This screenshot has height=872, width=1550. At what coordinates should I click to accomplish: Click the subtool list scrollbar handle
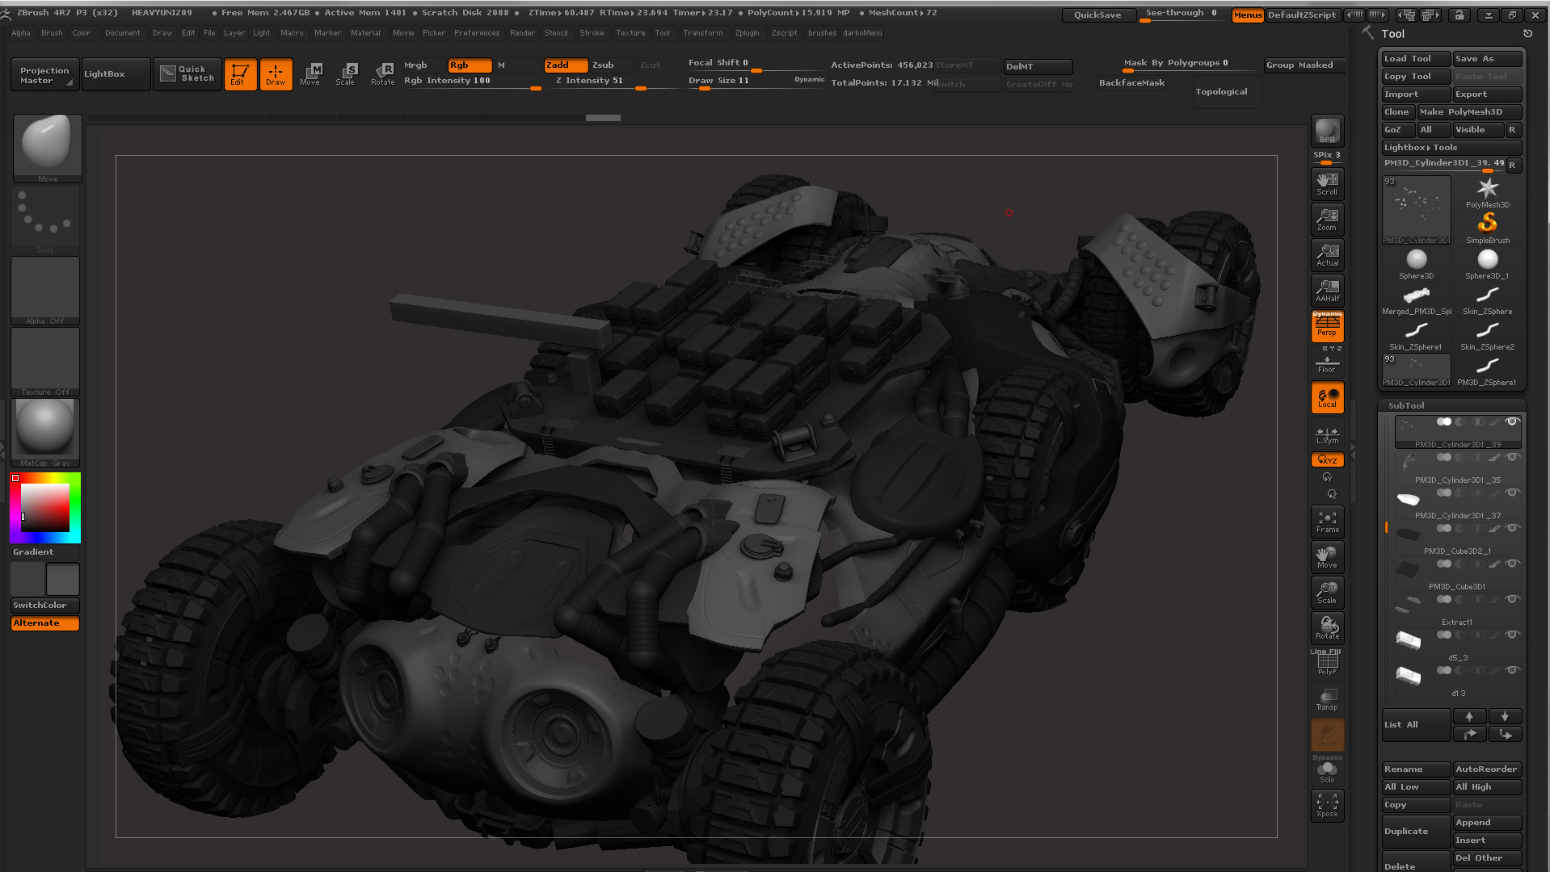tap(1386, 527)
